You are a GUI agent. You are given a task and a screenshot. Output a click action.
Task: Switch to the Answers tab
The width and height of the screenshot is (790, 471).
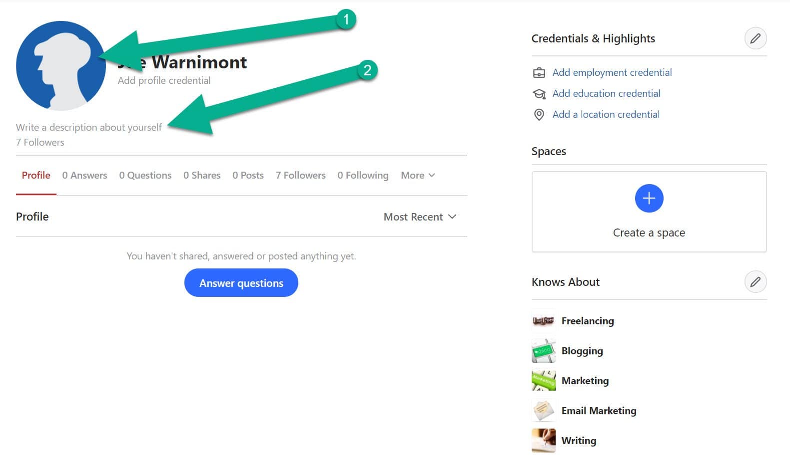point(84,175)
